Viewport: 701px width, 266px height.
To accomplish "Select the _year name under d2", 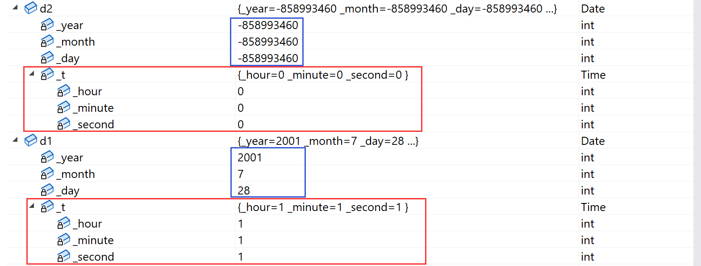I will [x=70, y=25].
